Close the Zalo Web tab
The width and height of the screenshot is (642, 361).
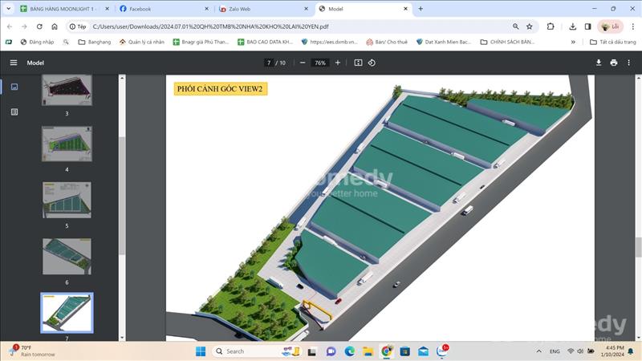coord(306,9)
